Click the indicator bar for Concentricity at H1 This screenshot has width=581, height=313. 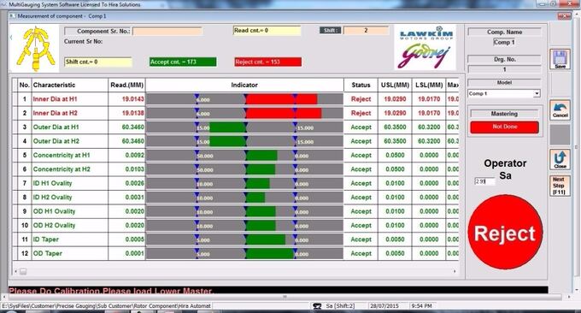[x=261, y=156]
